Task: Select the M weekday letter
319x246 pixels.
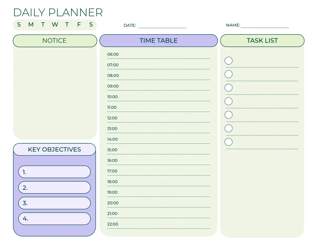Action: tap(31, 25)
